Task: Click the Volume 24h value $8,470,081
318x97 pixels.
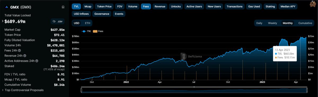Action: coord(56,45)
